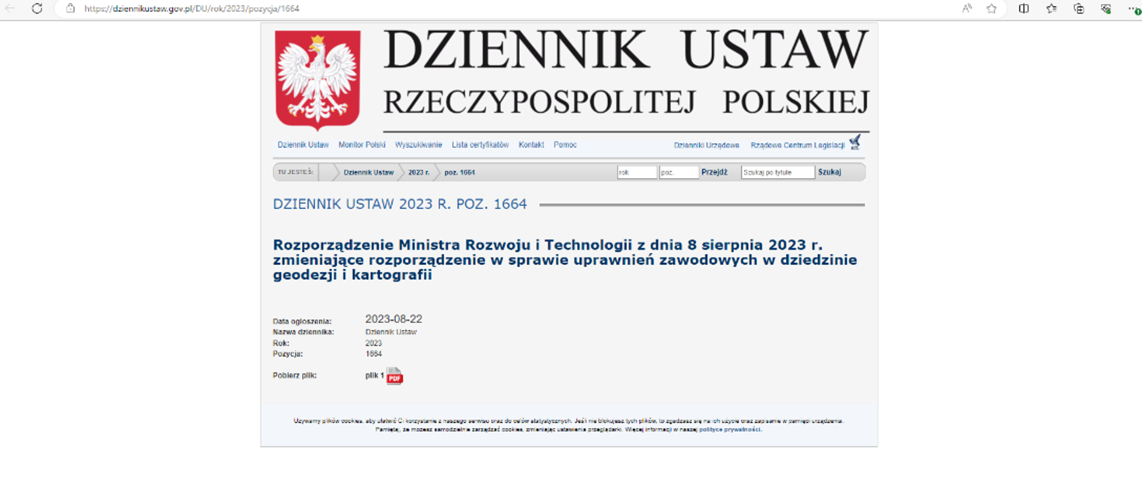Click the browser refresh icon
1142x481 pixels.
[x=37, y=9]
